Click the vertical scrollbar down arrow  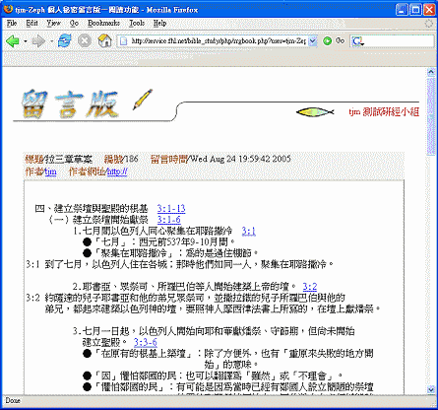click(x=431, y=389)
